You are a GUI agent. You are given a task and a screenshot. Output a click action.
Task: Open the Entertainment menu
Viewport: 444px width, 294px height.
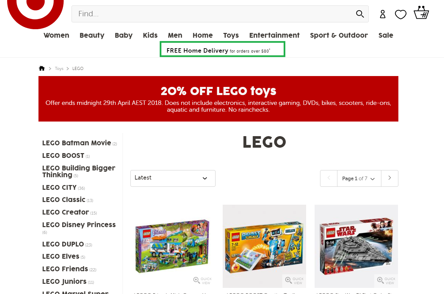[x=274, y=35]
